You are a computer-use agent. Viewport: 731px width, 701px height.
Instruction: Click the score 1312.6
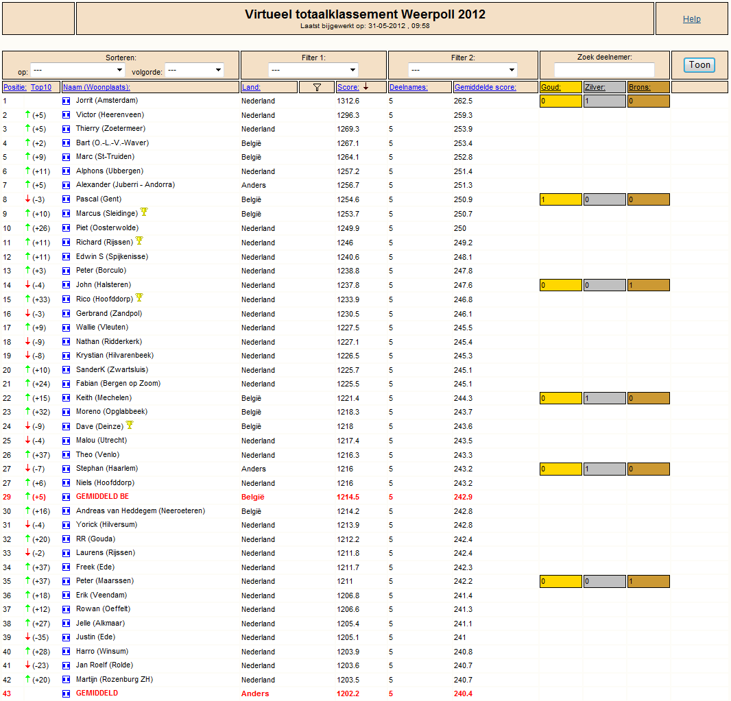348,101
